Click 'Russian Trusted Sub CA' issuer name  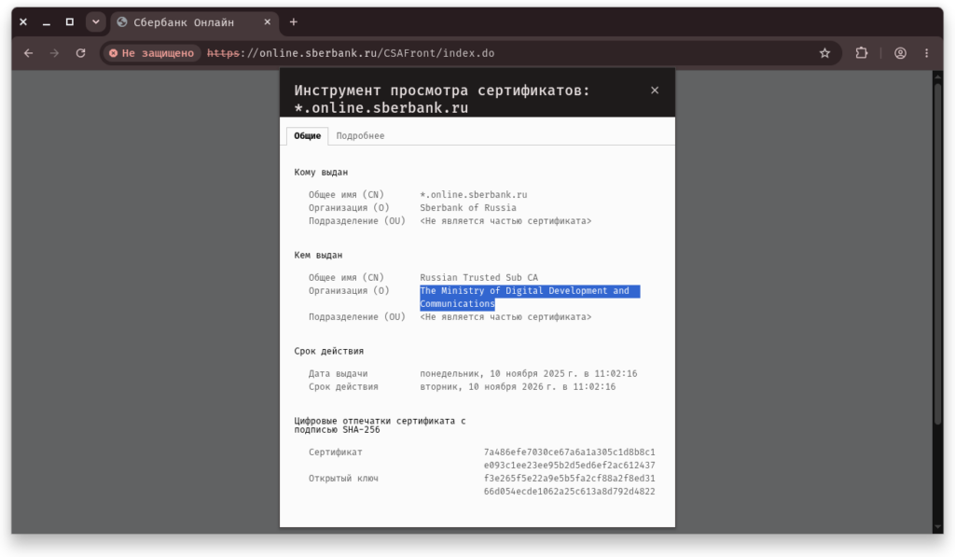(x=478, y=278)
